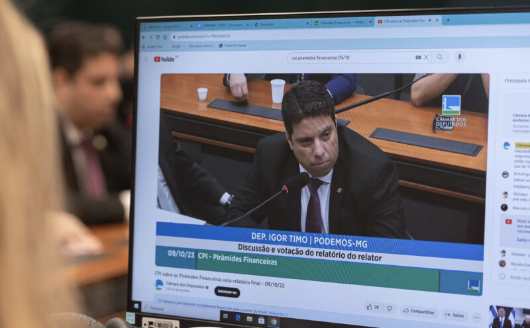Run search with the magnifying glass button
The height and width of the screenshot is (328, 530).
pyautogui.click(x=440, y=57)
